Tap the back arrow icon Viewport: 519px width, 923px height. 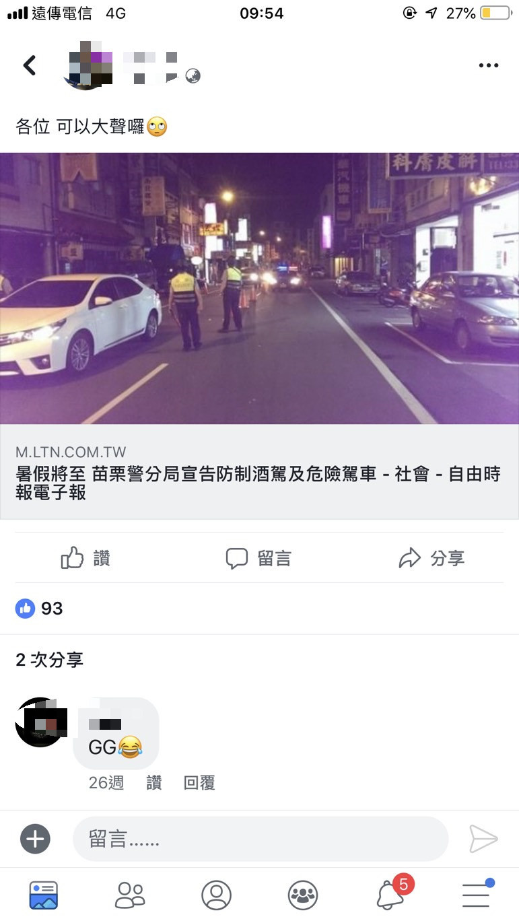30,65
